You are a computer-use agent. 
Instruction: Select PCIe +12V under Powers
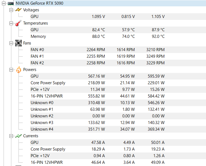pyautogui.click(x=118, y=89)
